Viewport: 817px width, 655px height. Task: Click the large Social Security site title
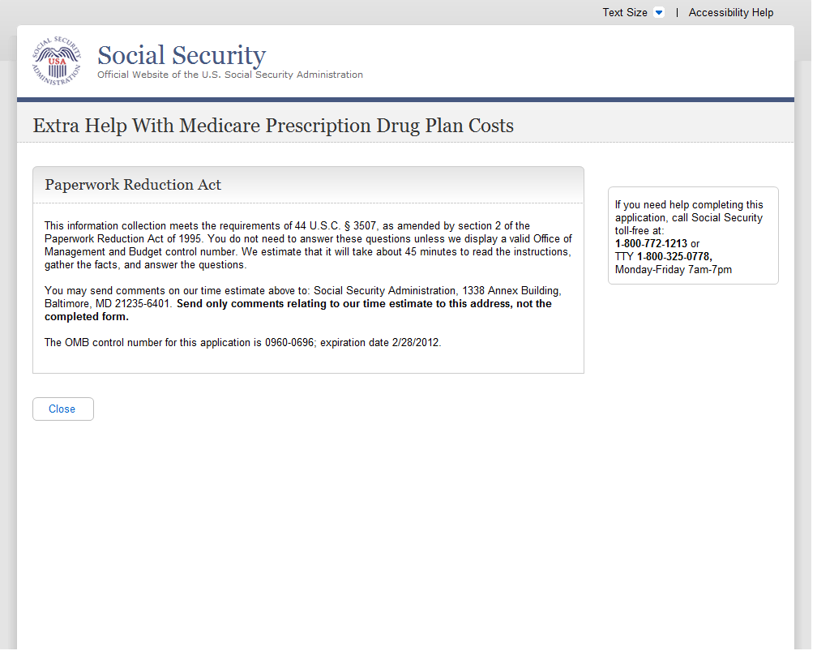click(182, 55)
